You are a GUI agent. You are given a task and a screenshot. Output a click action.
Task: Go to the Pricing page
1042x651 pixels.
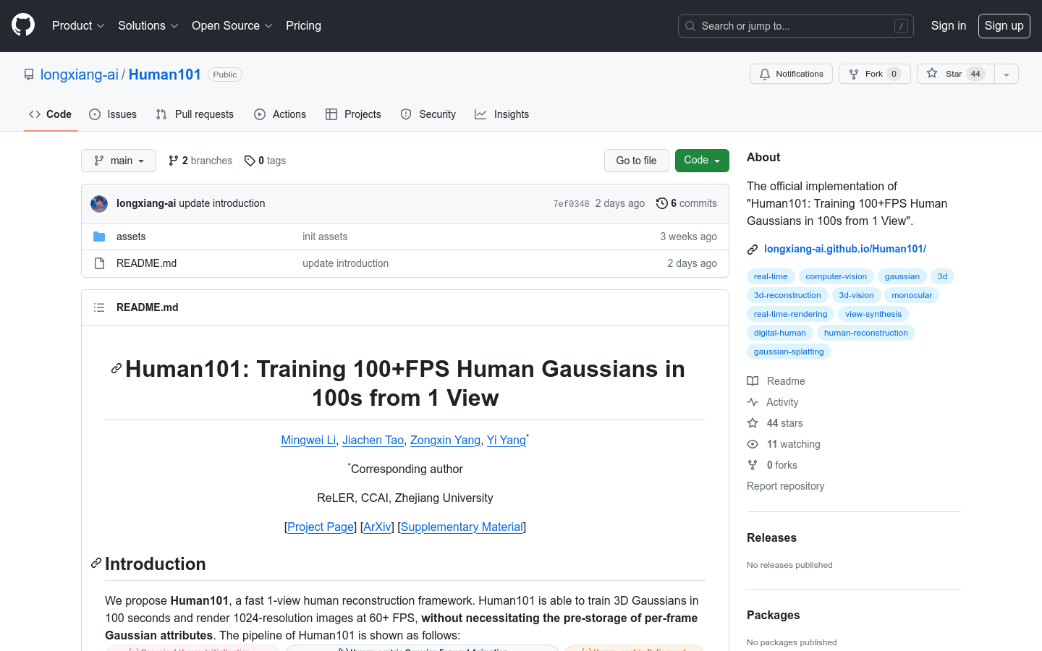point(303,25)
